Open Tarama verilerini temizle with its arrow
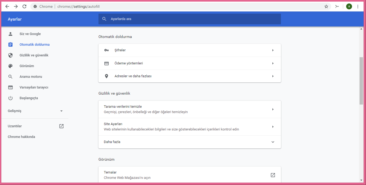366x185 pixels. coord(273,109)
